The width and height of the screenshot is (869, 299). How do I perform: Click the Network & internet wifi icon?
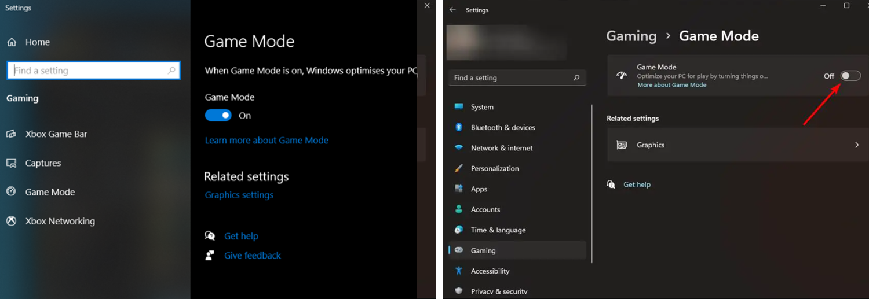pyautogui.click(x=459, y=148)
